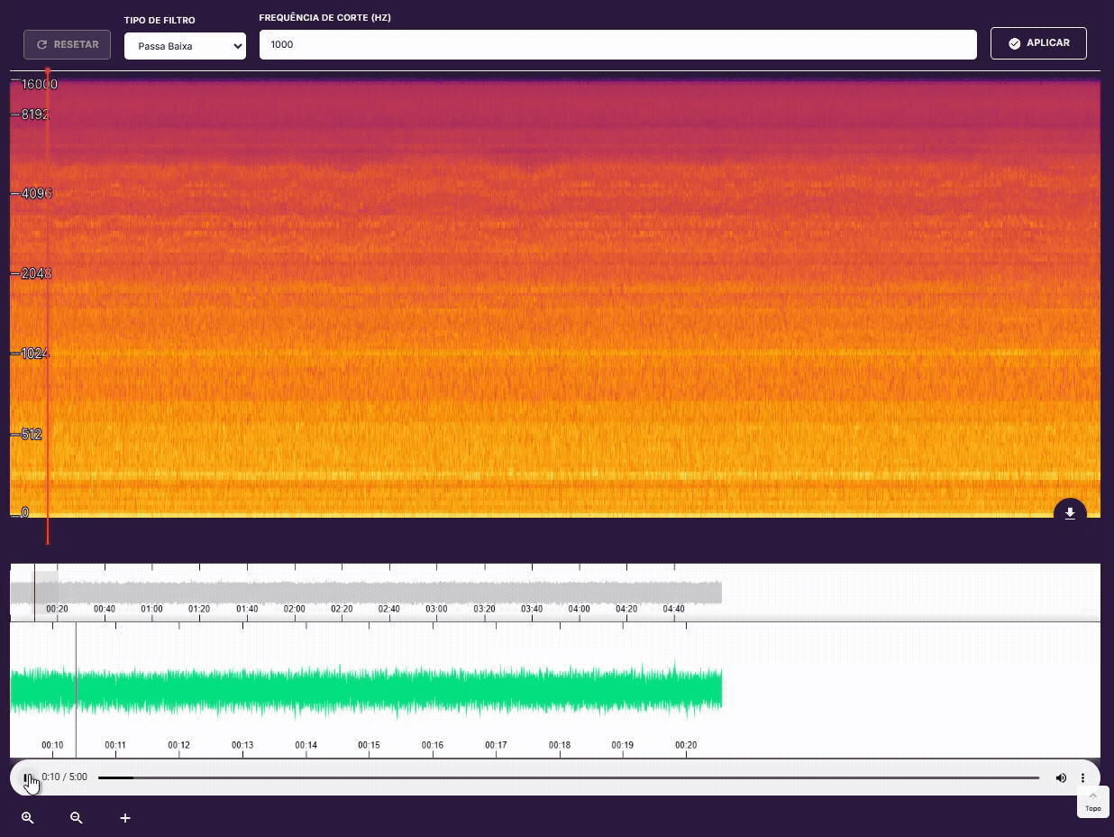1114x837 pixels.
Task: Click the Topo back-to-top button
Action: pos(1092,802)
